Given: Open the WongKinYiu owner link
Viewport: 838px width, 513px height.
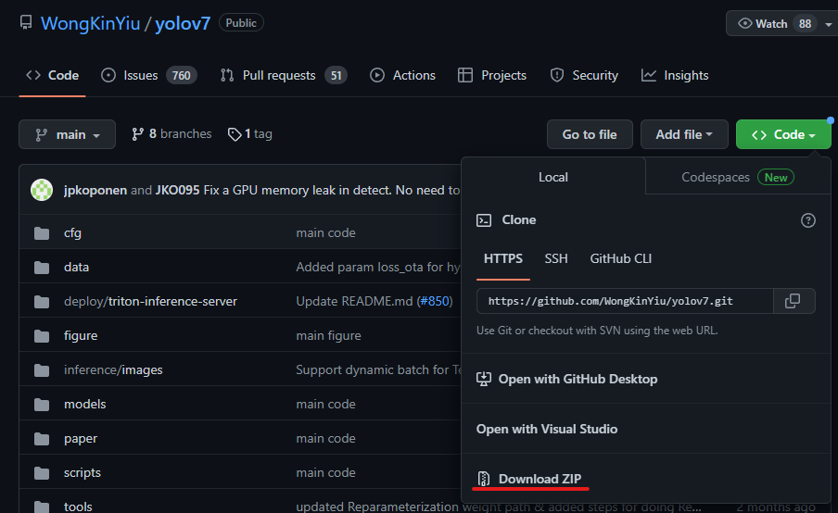Looking at the screenshot, I should pos(90,23).
